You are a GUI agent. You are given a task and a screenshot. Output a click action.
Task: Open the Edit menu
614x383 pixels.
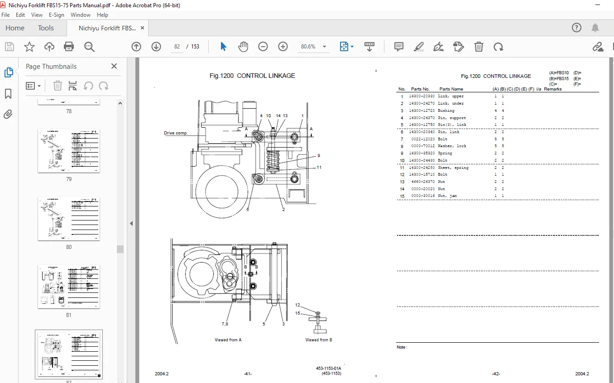tap(20, 15)
